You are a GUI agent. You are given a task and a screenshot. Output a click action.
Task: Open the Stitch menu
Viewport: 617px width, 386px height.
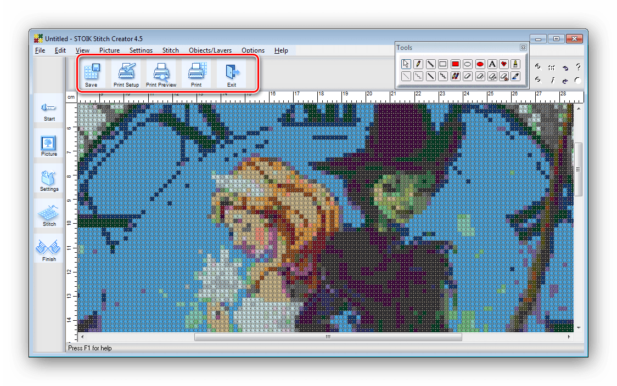click(171, 50)
